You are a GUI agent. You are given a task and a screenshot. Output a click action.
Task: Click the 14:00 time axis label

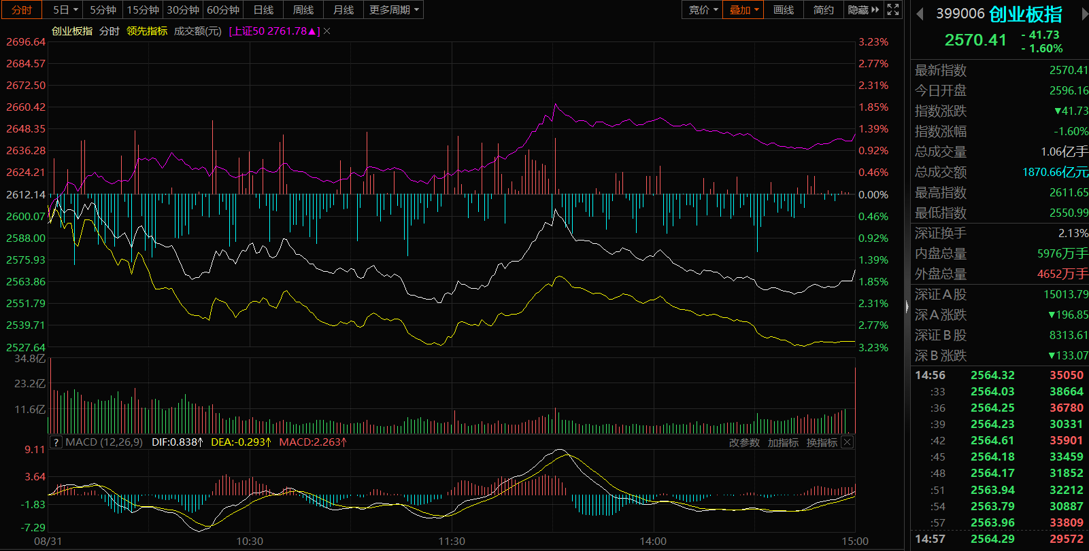653,541
